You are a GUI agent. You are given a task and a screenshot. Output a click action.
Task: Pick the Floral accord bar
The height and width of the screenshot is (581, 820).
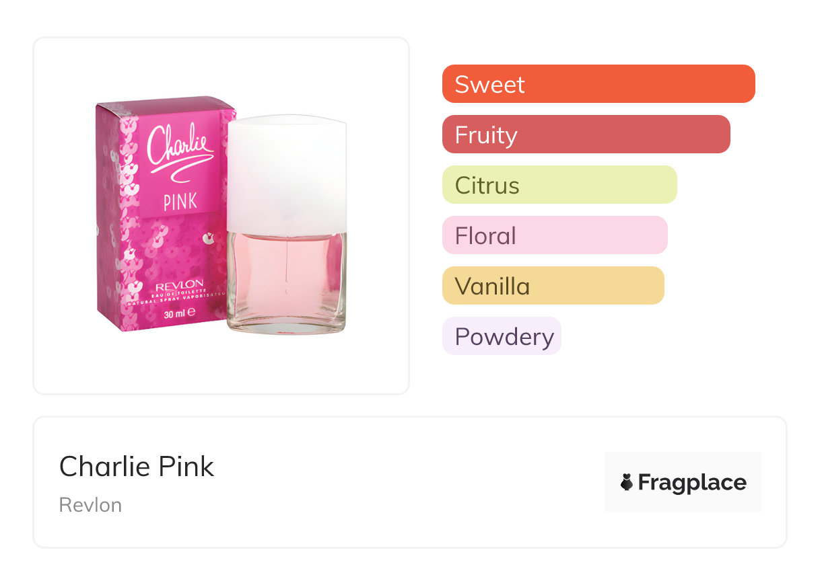(x=554, y=235)
